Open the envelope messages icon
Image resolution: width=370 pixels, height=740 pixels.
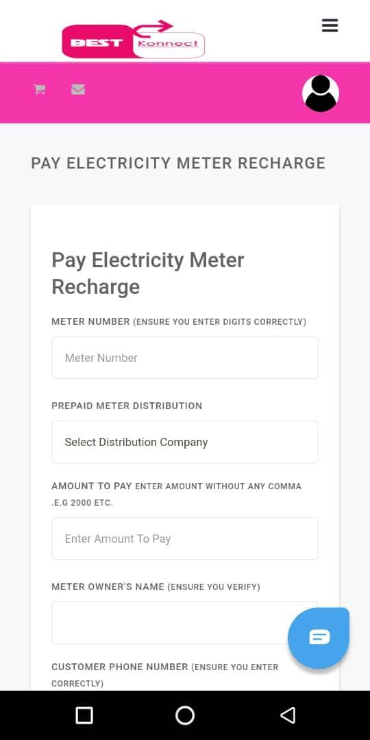click(78, 89)
